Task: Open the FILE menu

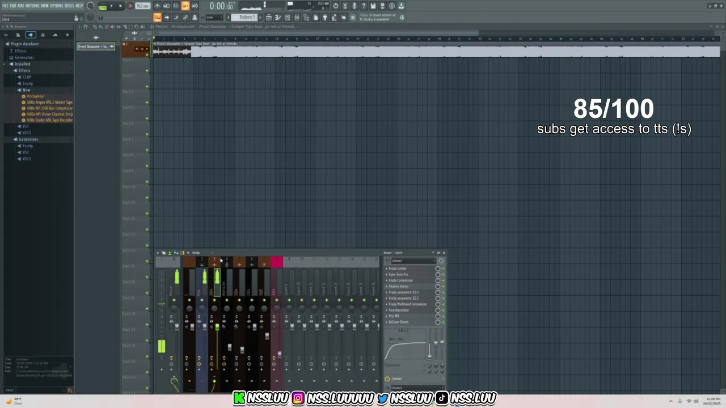Action: coord(5,6)
